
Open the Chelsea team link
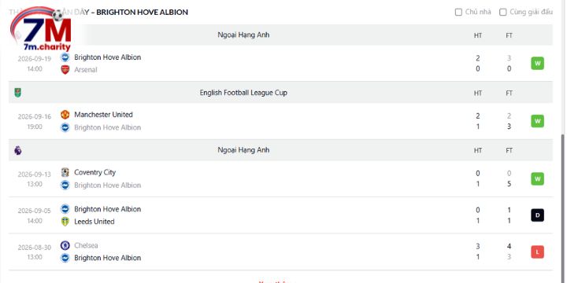[x=86, y=245]
